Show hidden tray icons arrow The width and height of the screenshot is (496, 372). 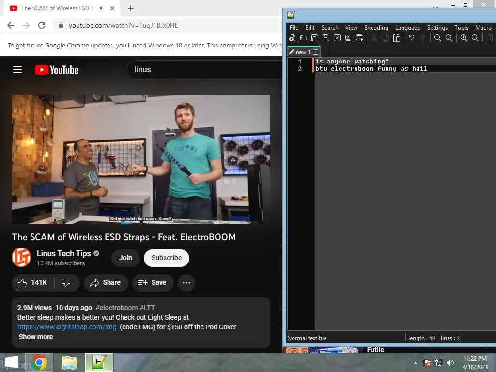click(x=415, y=363)
